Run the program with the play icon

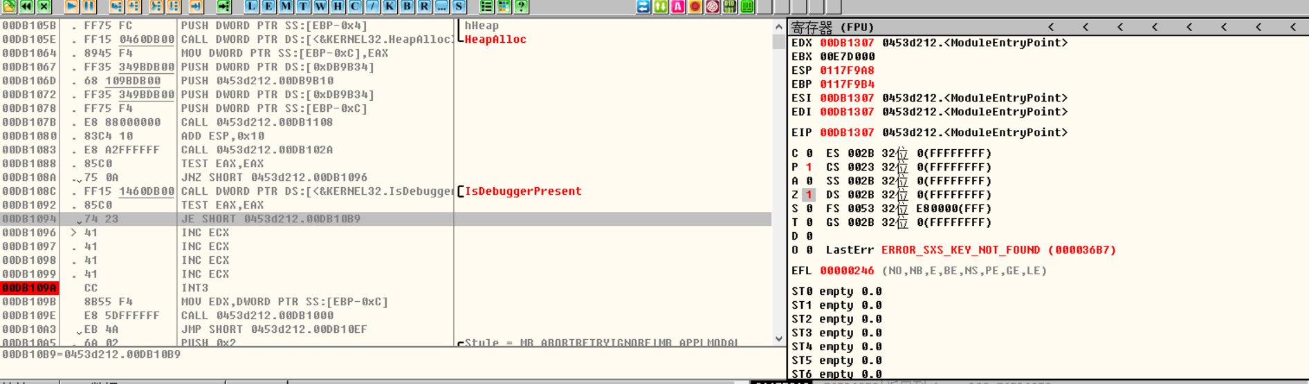(71, 6)
